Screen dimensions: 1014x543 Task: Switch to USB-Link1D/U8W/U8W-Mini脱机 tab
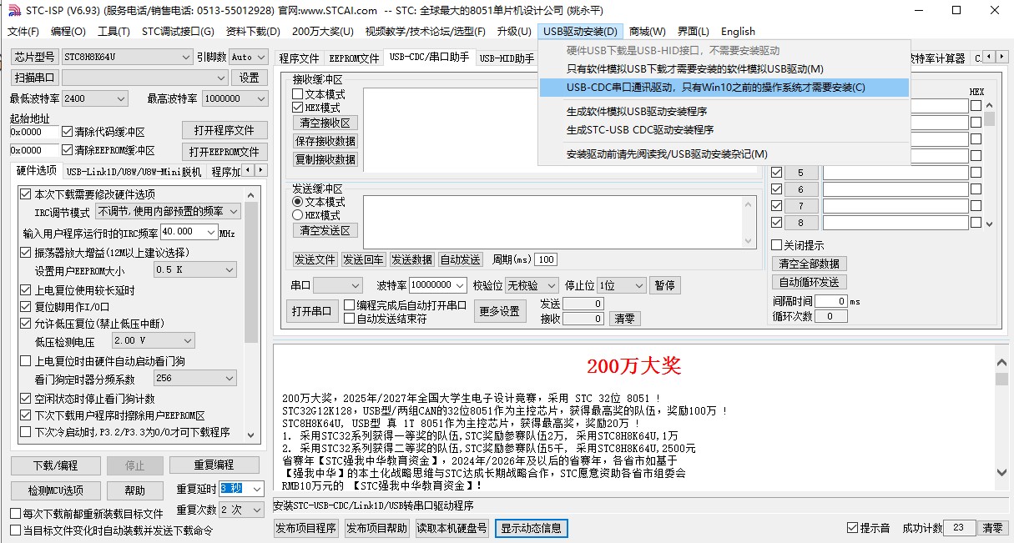point(134,172)
